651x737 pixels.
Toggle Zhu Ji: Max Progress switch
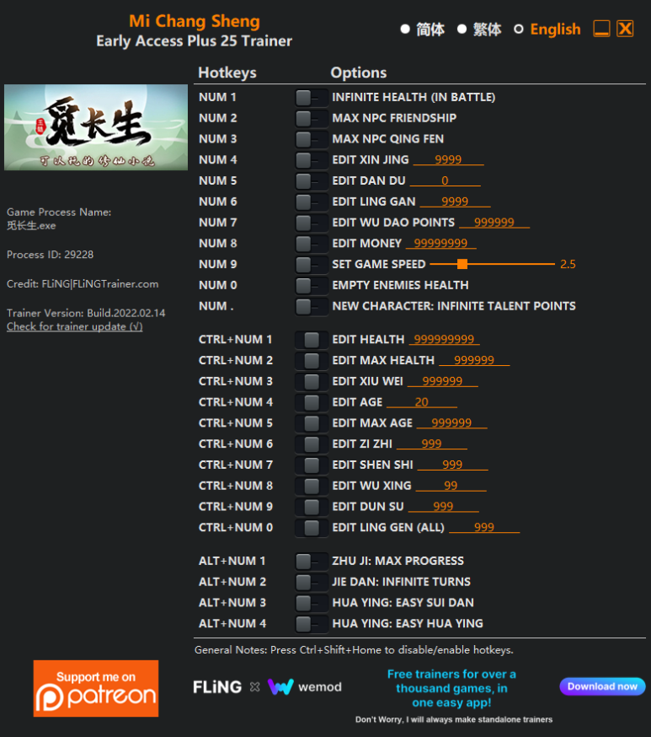312,562
